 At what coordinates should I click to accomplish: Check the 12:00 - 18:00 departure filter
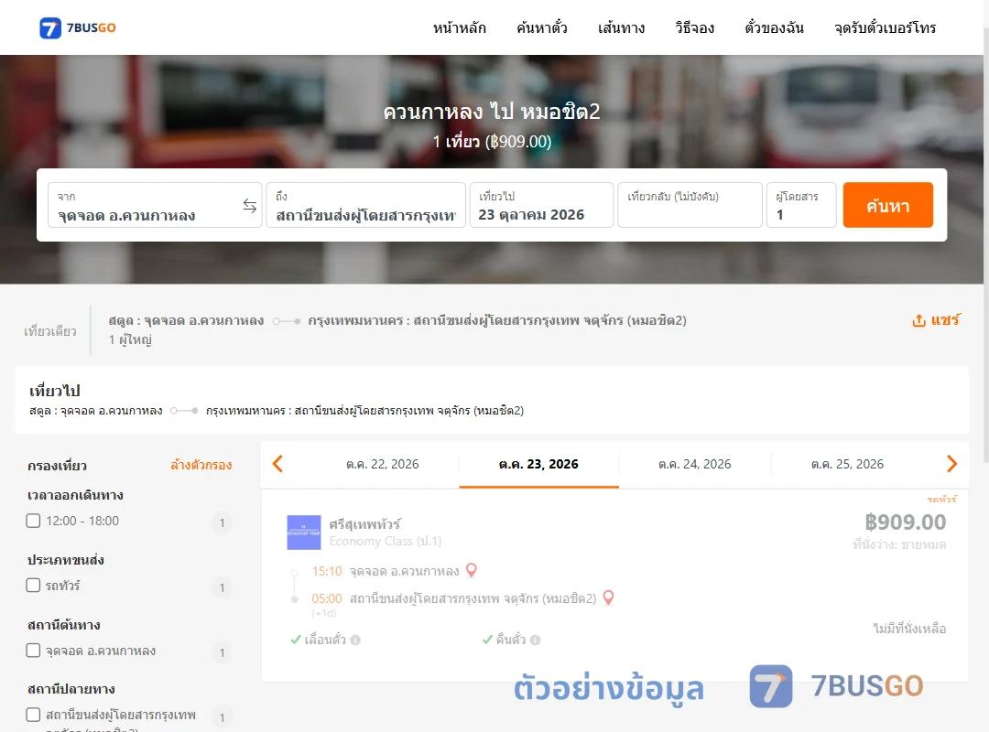(34, 521)
